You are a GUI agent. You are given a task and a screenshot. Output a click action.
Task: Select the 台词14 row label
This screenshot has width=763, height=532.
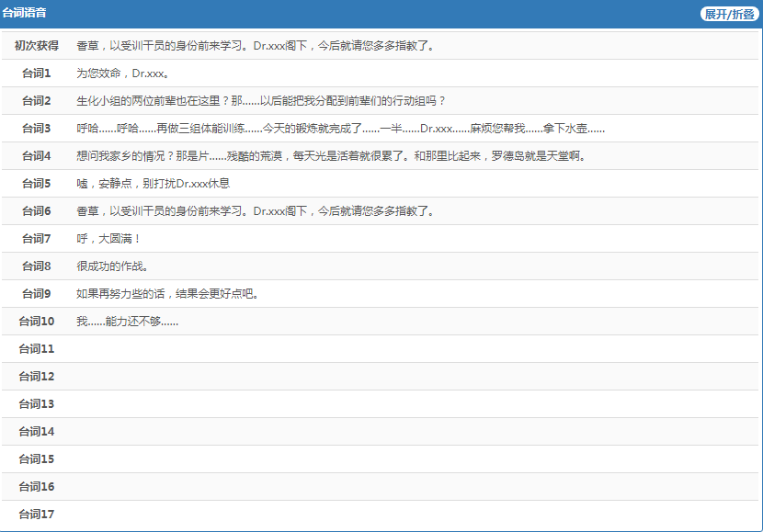[x=37, y=432]
